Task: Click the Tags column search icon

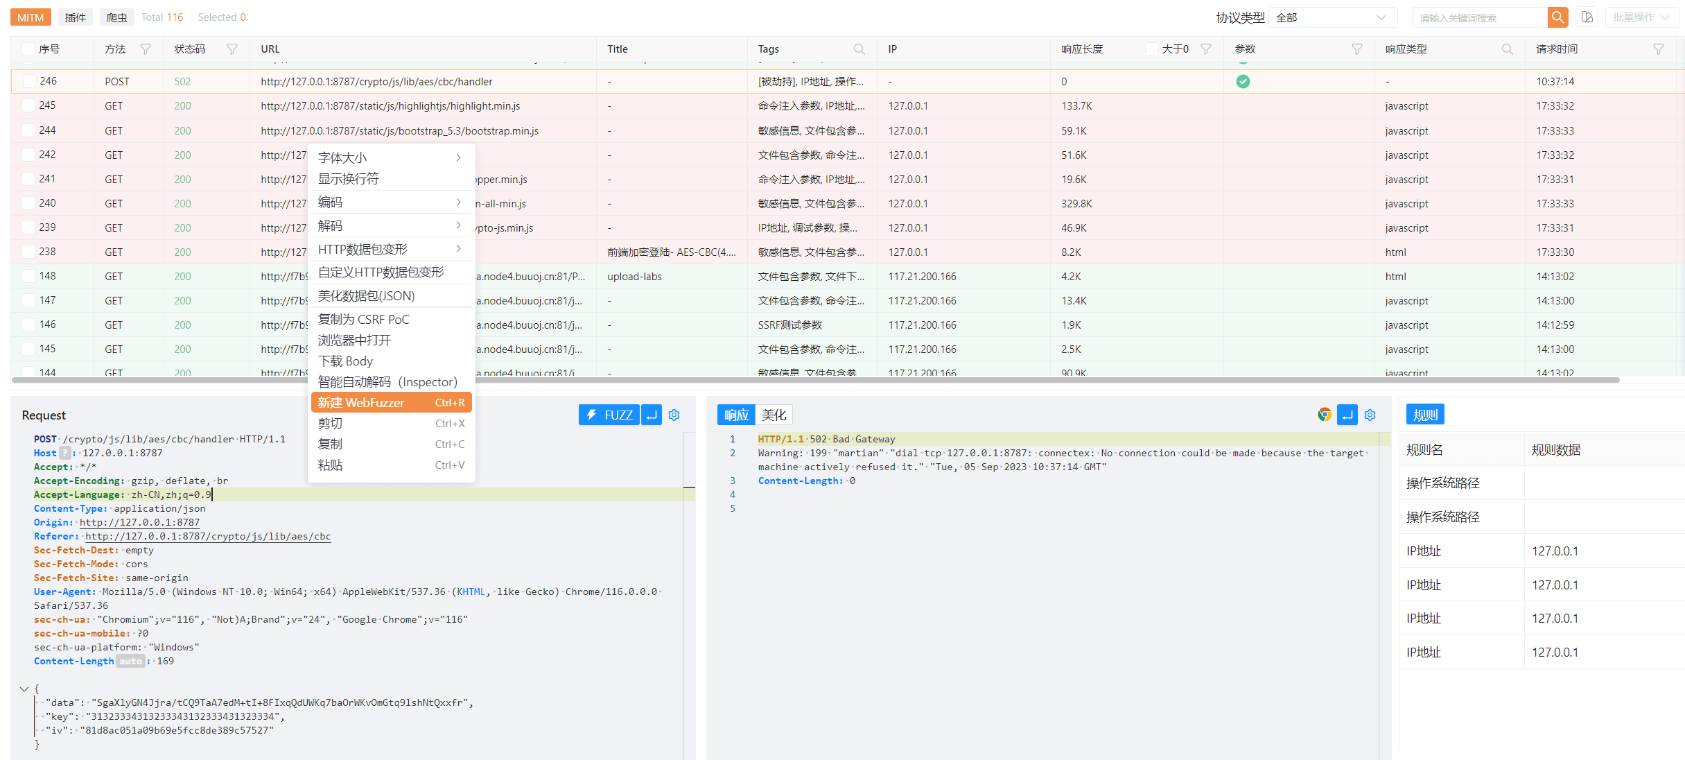Action: (x=859, y=49)
